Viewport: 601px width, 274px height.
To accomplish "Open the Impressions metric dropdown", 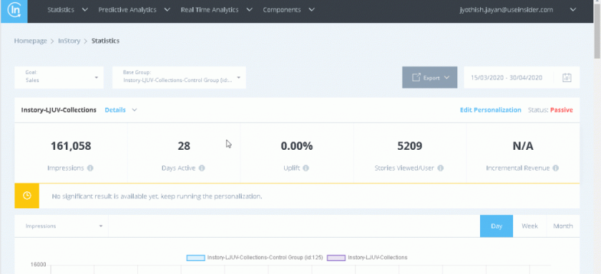I will (62, 226).
